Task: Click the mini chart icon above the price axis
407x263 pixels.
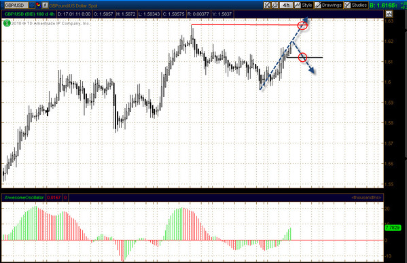Action: (x=389, y=14)
